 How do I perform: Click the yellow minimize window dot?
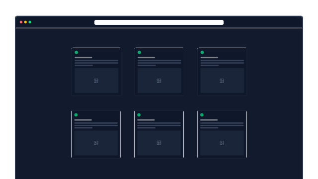tap(25, 22)
